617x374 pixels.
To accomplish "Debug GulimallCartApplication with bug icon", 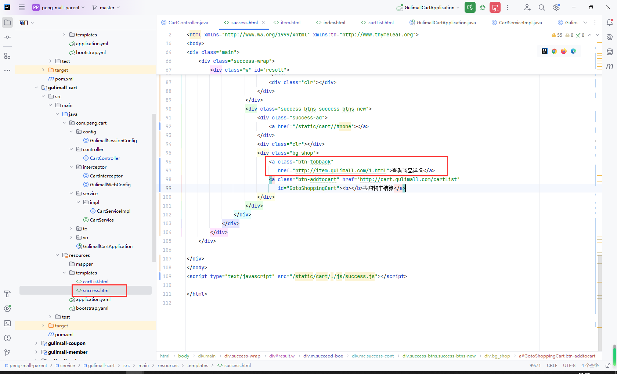I will tap(483, 7).
